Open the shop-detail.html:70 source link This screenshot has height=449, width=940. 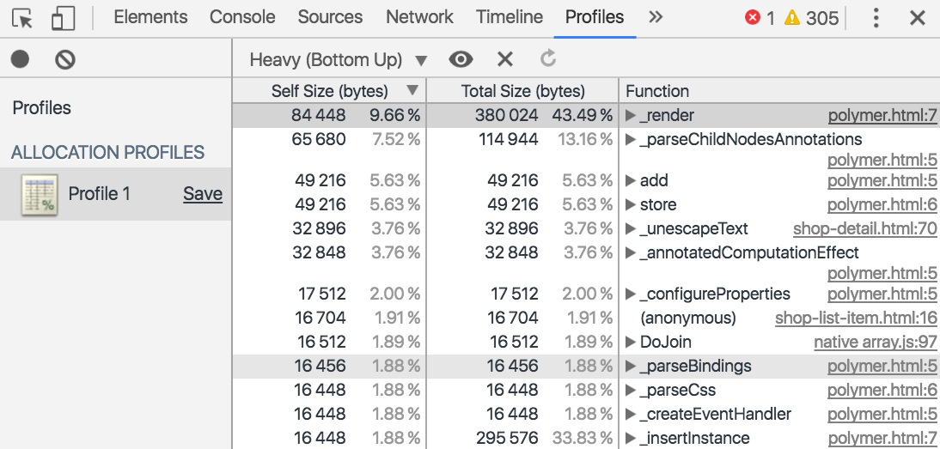click(x=864, y=228)
